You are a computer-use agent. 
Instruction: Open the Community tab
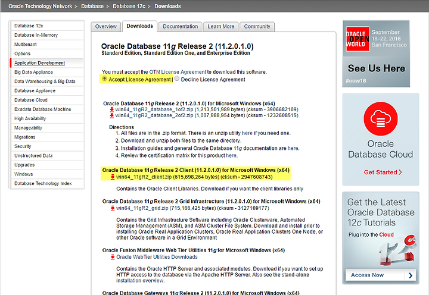257,27
